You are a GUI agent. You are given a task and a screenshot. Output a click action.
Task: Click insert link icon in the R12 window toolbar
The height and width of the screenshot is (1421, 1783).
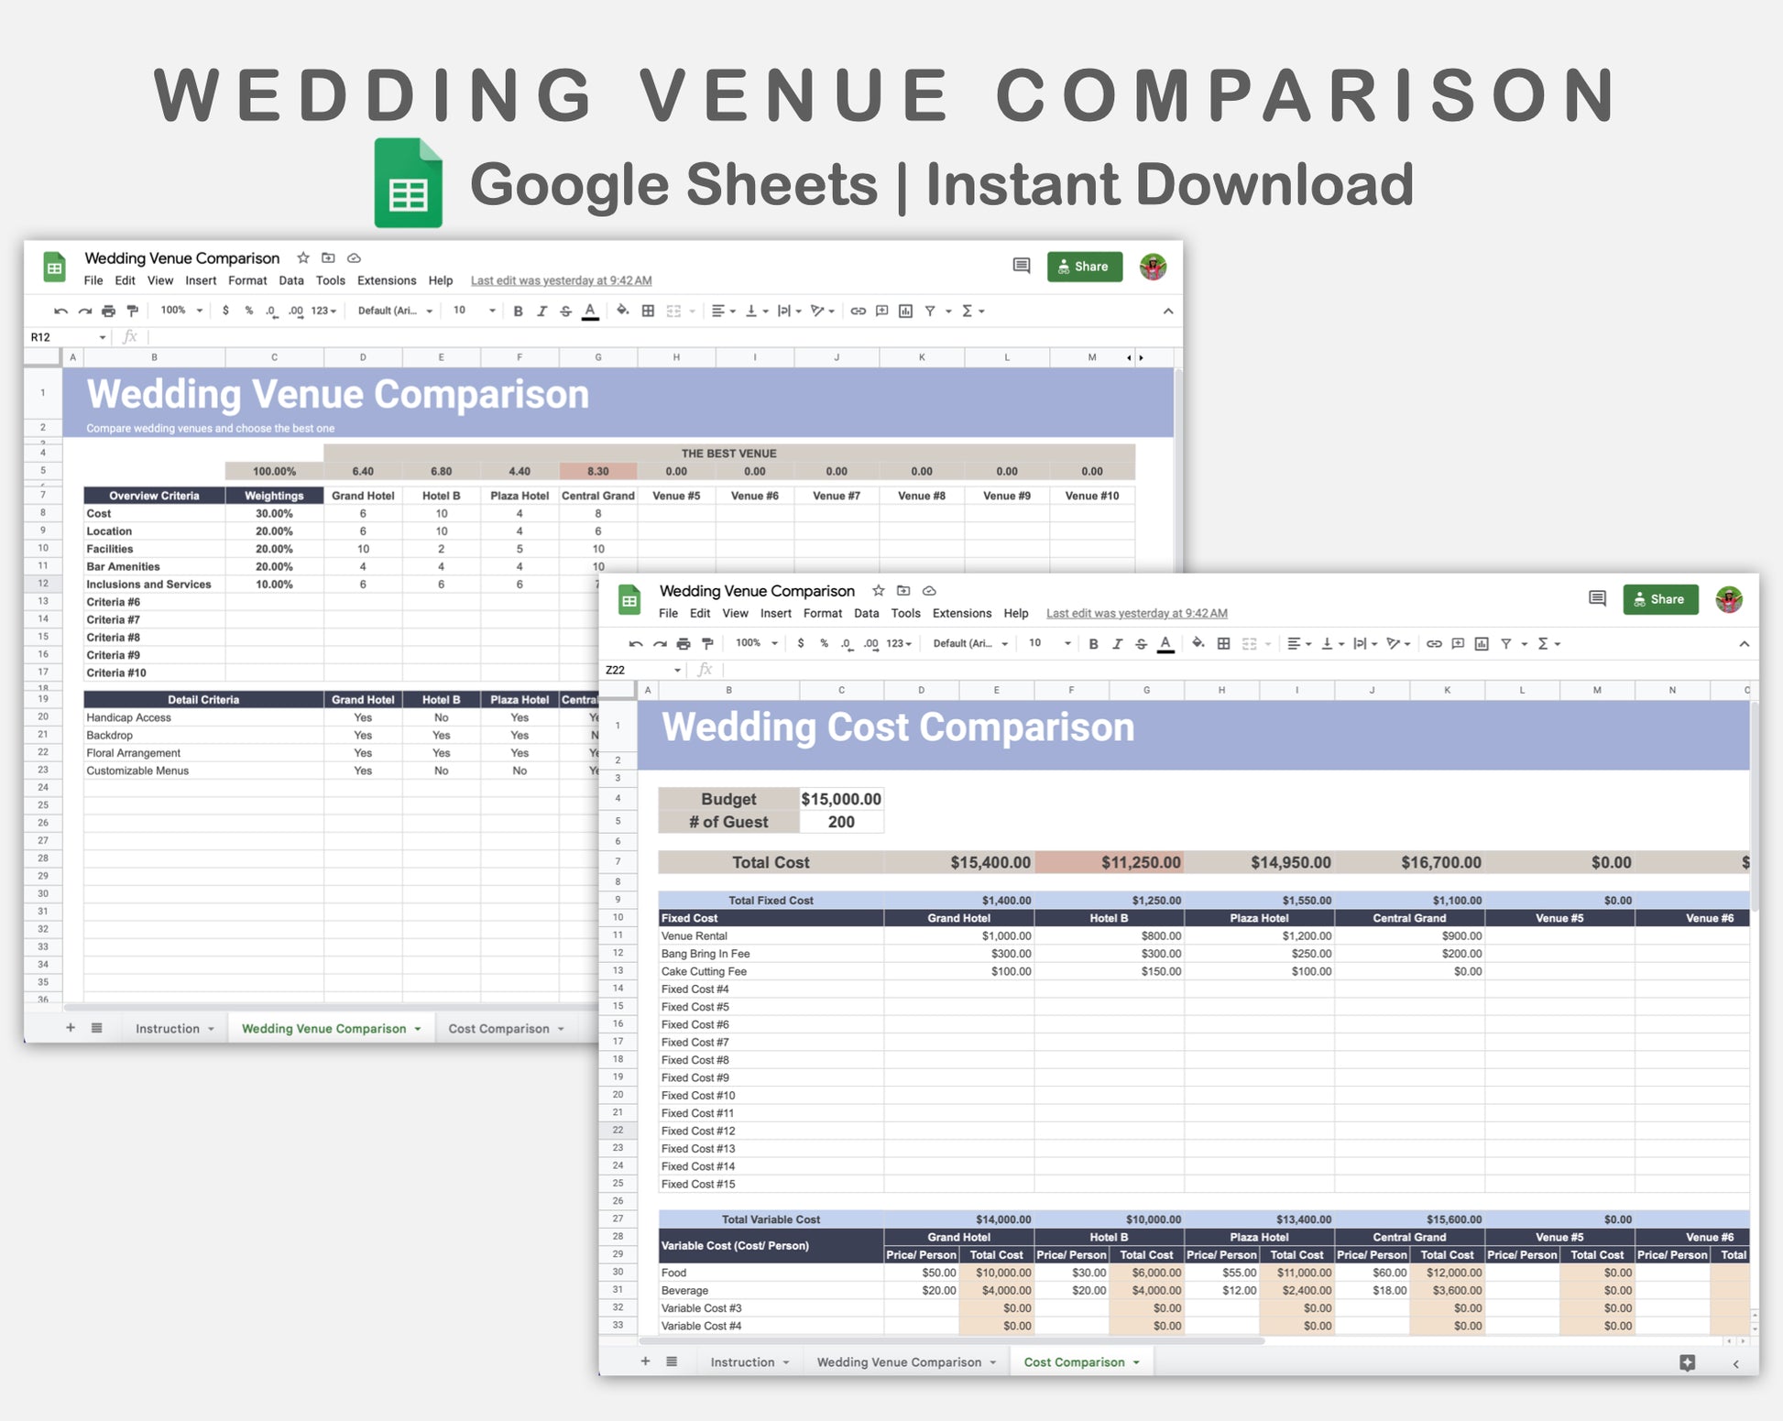click(x=858, y=312)
